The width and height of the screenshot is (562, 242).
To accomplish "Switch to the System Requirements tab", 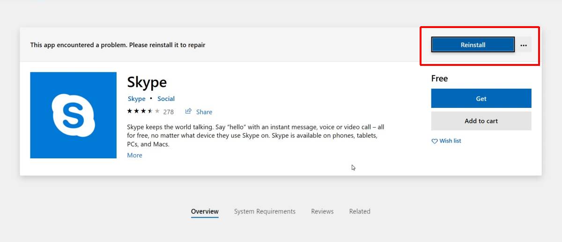I will coord(265,212).
